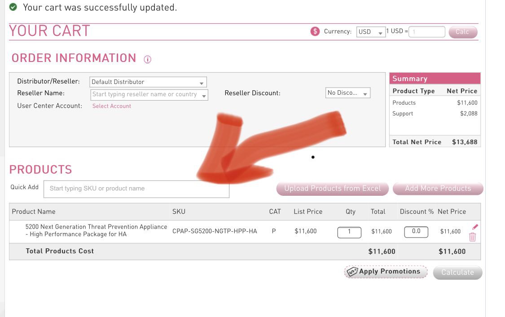Image resolution: width=505 pixels, height=317 pixels.
Task: Open the Currency USD dropdown
Action: (371, 32)
